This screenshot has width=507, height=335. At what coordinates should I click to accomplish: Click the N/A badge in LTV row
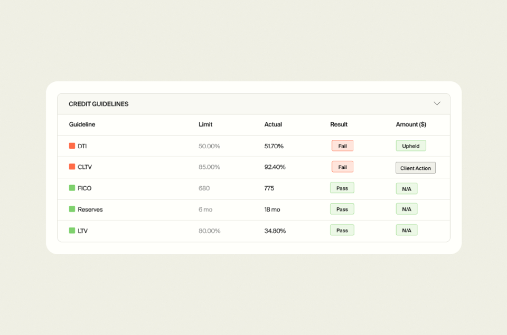[407, 231]
